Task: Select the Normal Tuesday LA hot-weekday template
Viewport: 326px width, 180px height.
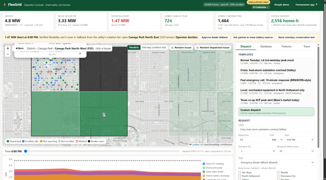Action: [276, 62]
